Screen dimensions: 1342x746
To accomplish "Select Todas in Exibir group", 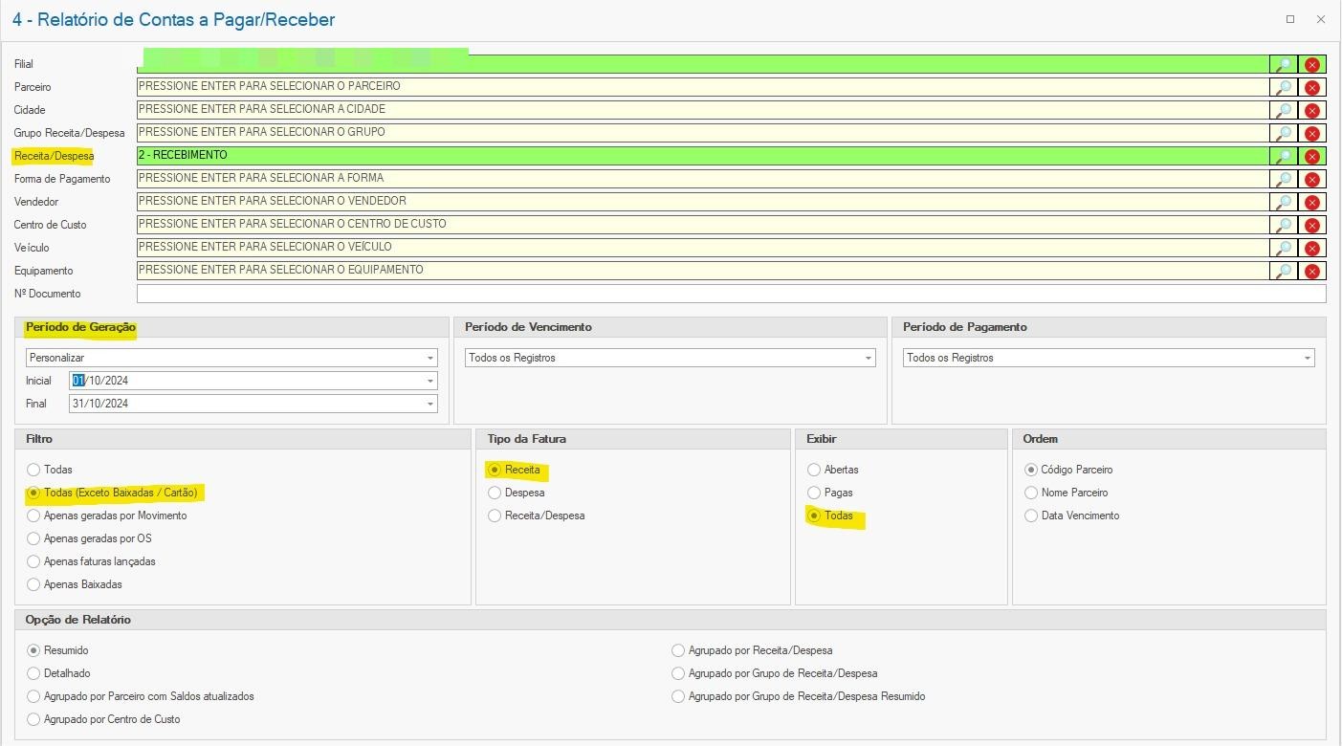I will (814, 516).
